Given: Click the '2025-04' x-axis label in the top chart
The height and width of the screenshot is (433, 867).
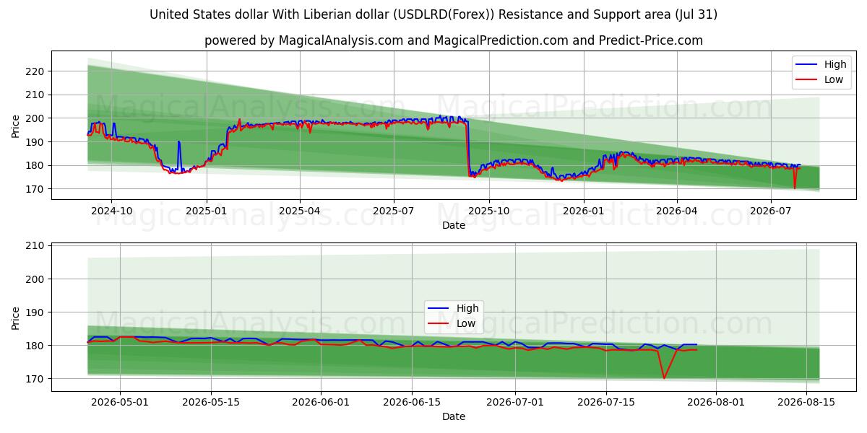Looking at the screenshot, I should pos(300,211).
